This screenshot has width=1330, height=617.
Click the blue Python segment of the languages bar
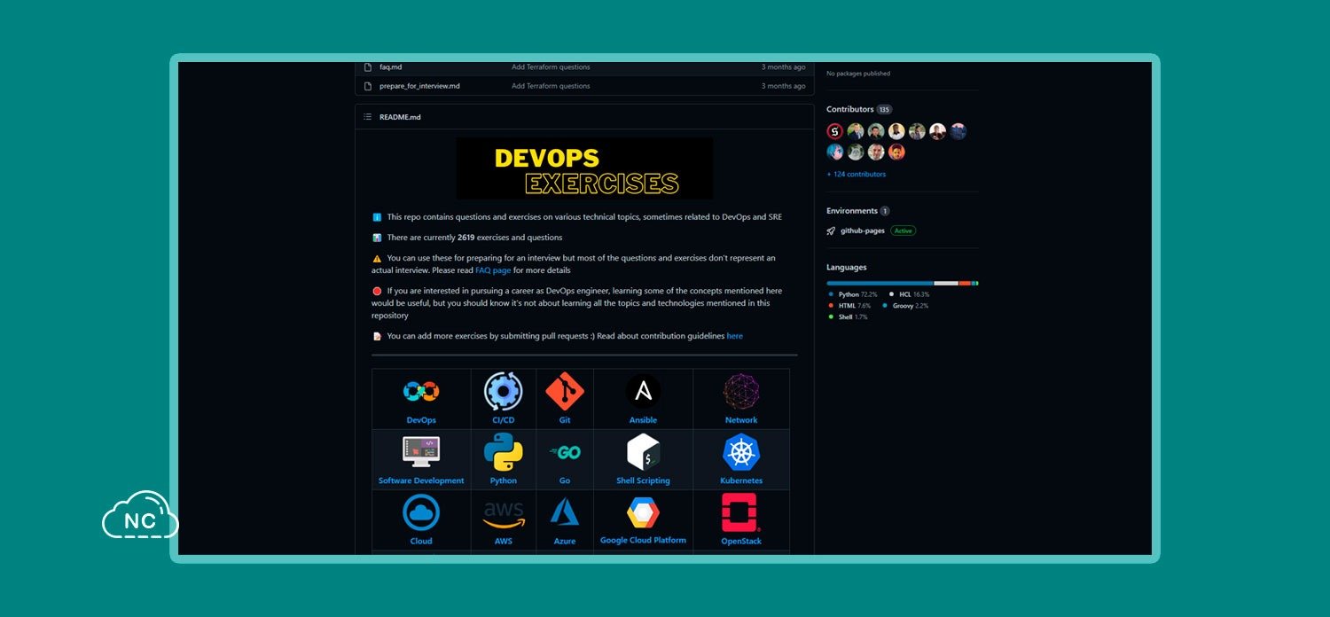(880, 284)
